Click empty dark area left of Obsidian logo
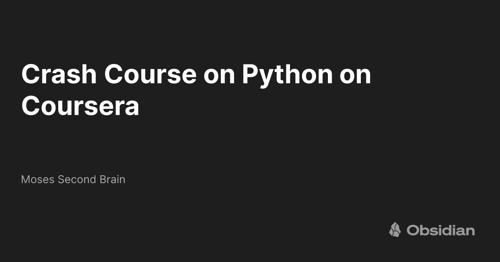 point(250,230)
